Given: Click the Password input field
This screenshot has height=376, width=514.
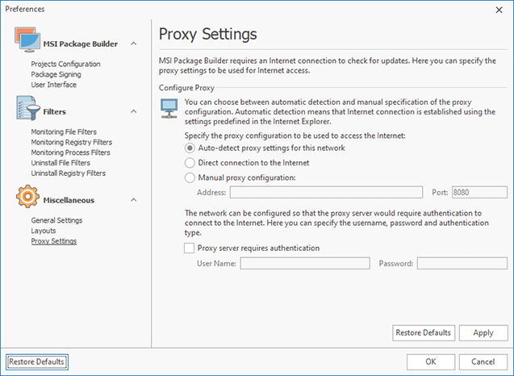Looking at the screenshot, I should (462, 264).
